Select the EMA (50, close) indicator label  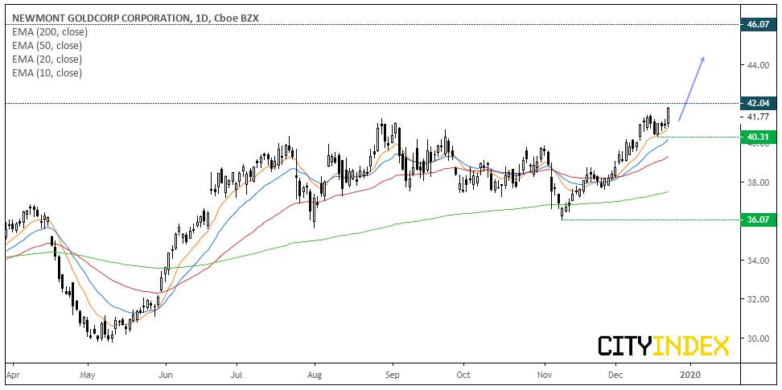[47, 46]
